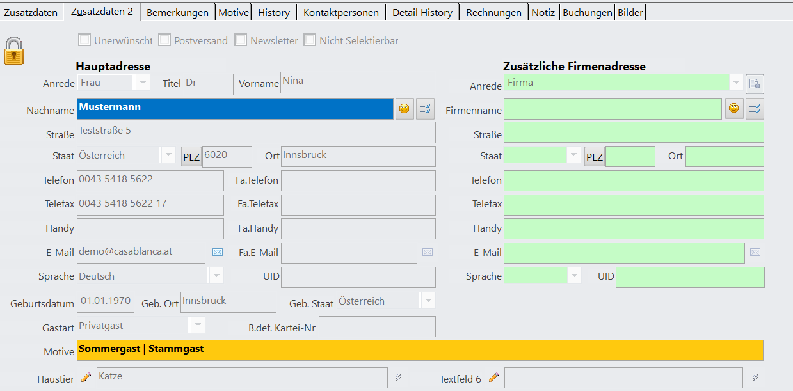Viewport: 793px width, 391px height.
Task: Click the Geb. Ort field with Innsbruck
Action: [x=228, y=302]
